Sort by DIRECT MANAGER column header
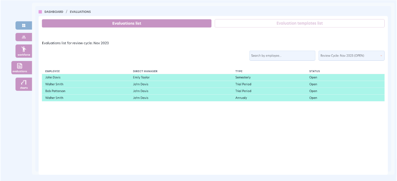Image resolution: width=397 pixels, height=181 pixels. click(145, 71)
